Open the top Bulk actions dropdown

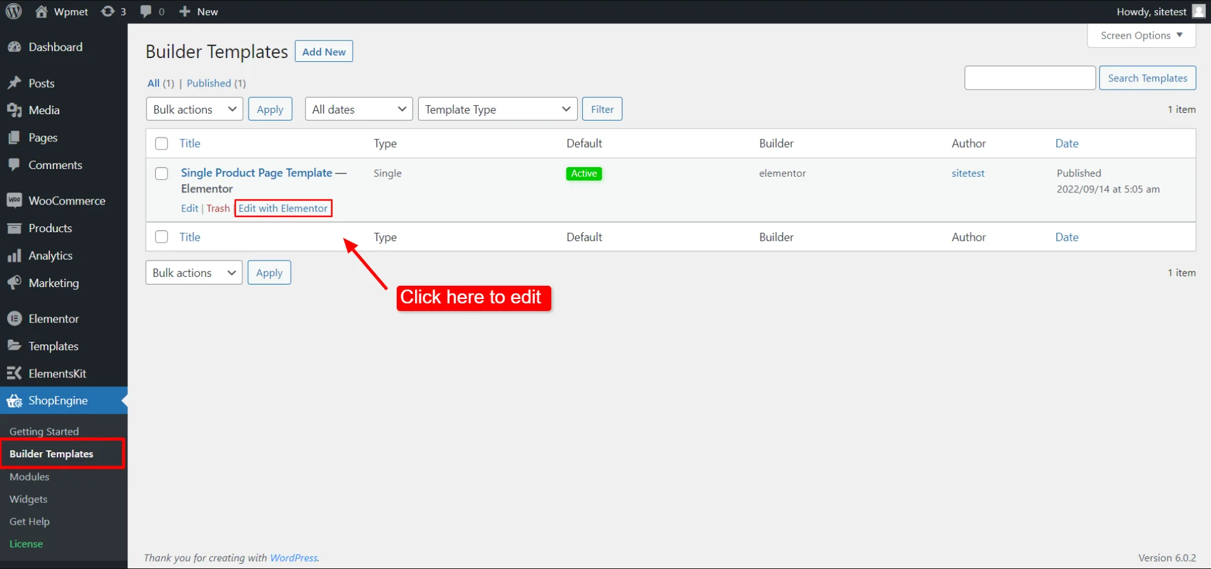pyautogui.click(x=194, y=109)
